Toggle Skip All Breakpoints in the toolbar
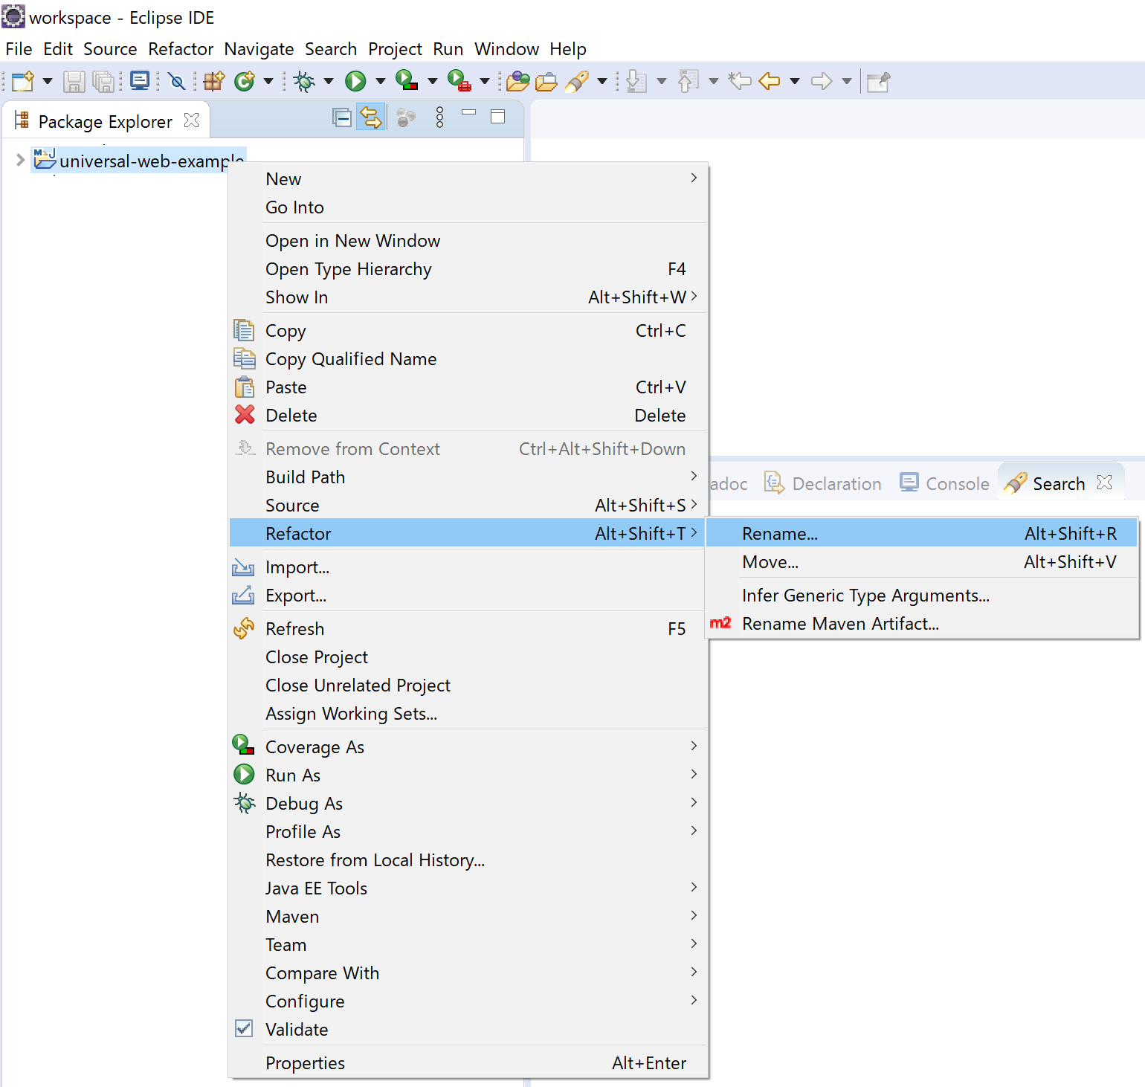The image size is (1145, 1087). (177, 81)
